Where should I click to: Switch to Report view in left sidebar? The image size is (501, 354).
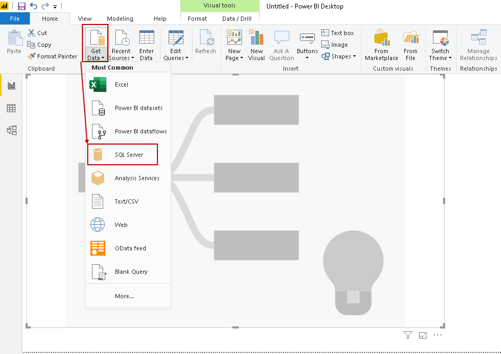(12, 85)
